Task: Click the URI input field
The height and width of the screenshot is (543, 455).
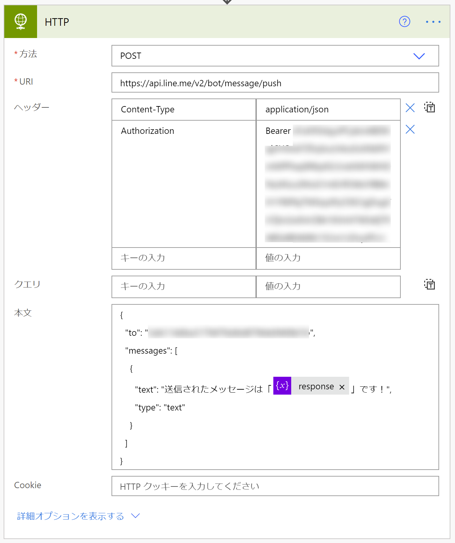Action: pyautogui.click(x=275, y=83)
